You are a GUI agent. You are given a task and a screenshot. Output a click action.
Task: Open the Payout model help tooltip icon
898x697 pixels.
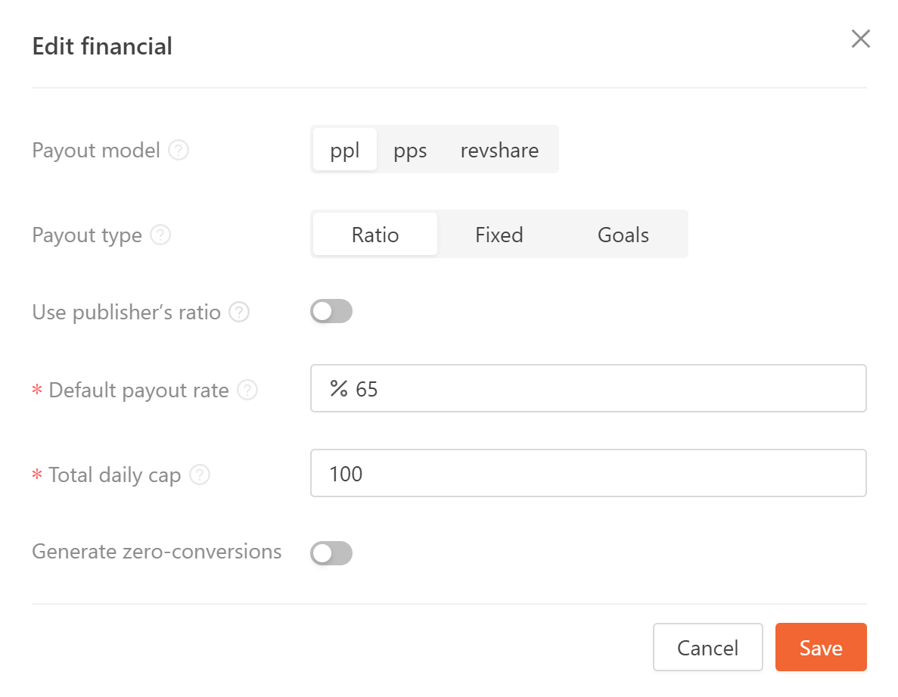click(179, 150)
